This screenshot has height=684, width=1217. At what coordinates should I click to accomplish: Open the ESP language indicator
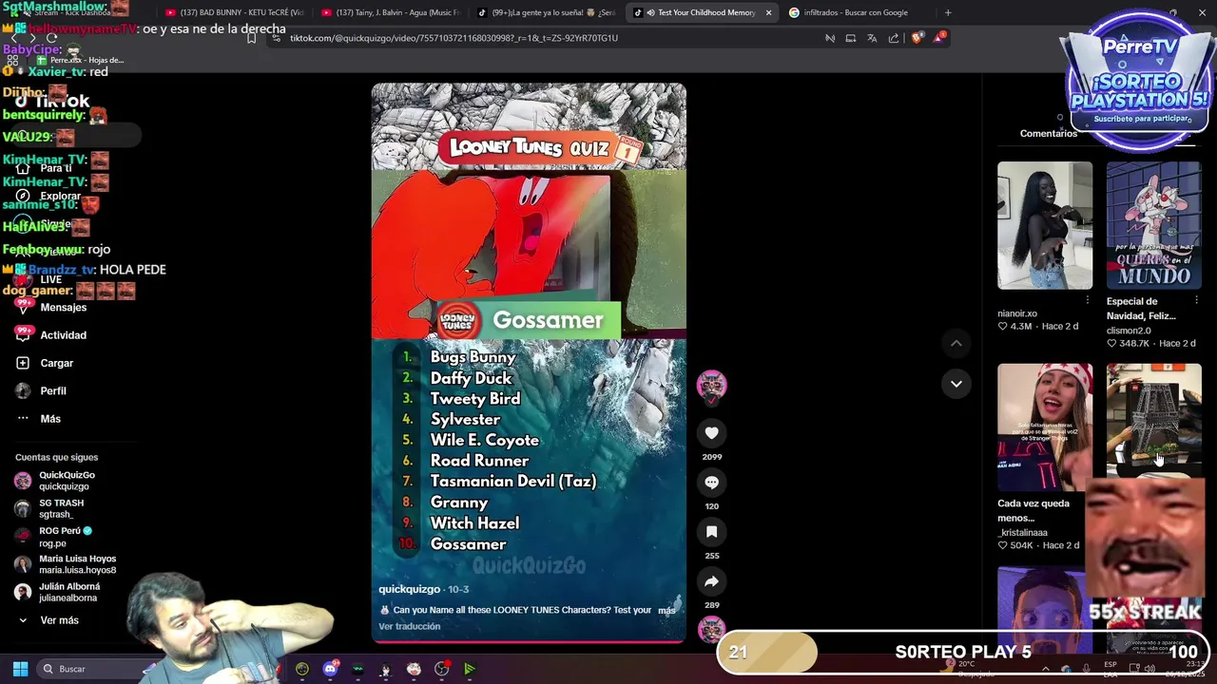[x=1111, y=669]
